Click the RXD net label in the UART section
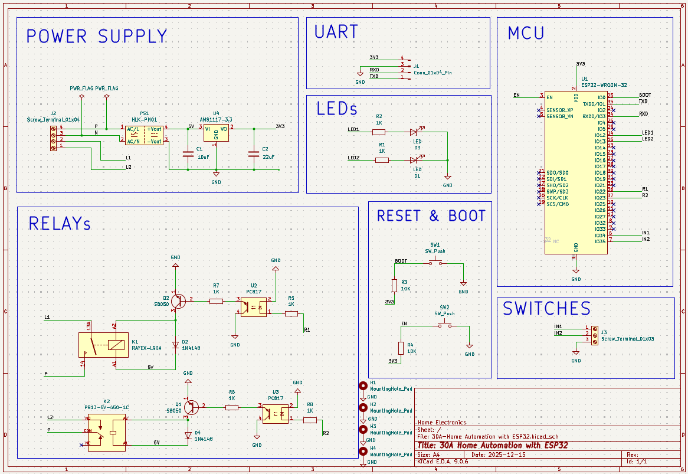The image size is (688, 474). coord(374,70)
